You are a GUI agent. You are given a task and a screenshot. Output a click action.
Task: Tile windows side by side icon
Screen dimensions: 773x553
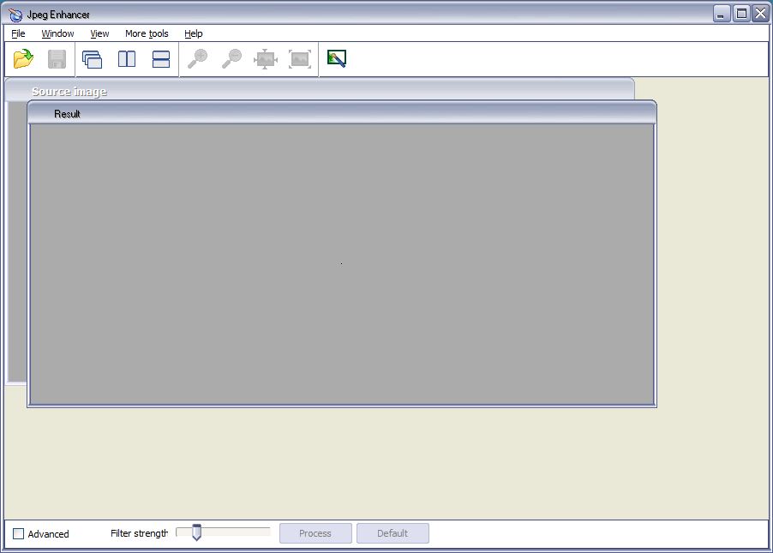pyautogui.click(x=127, y=59)
